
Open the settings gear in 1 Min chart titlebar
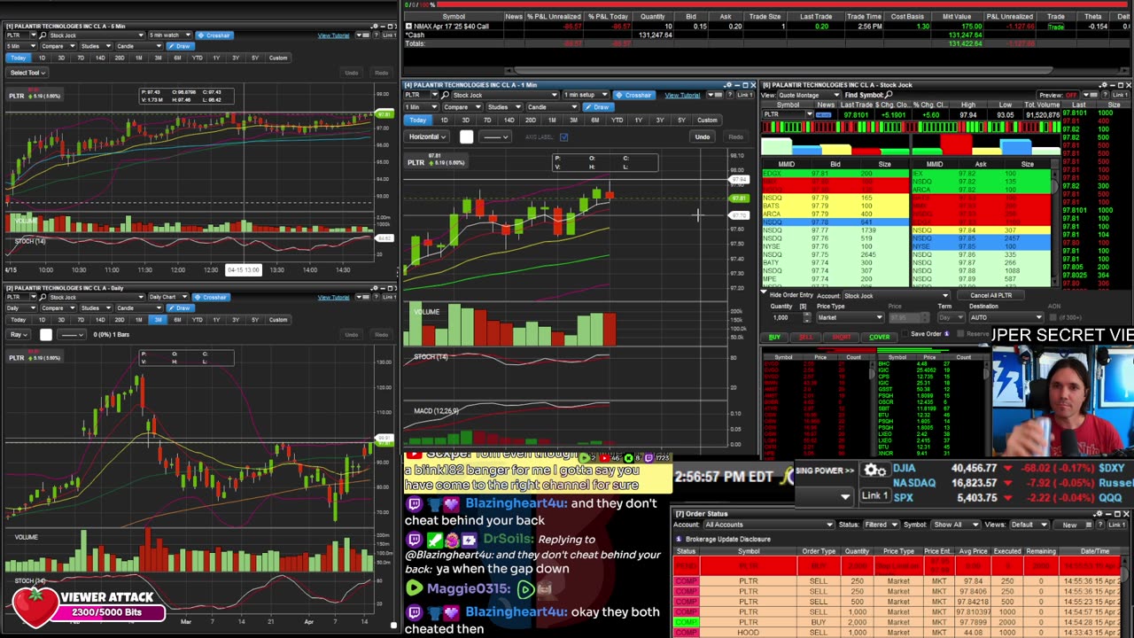[x=728, y=85]
